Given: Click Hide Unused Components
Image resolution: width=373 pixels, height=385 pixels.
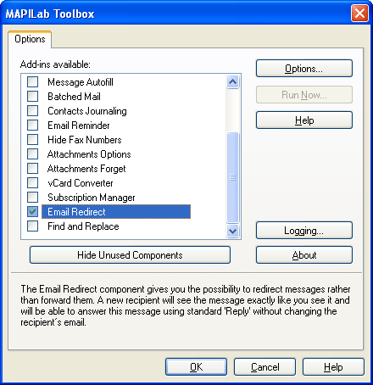Looking at the screenshot, I should pos(130,255).
